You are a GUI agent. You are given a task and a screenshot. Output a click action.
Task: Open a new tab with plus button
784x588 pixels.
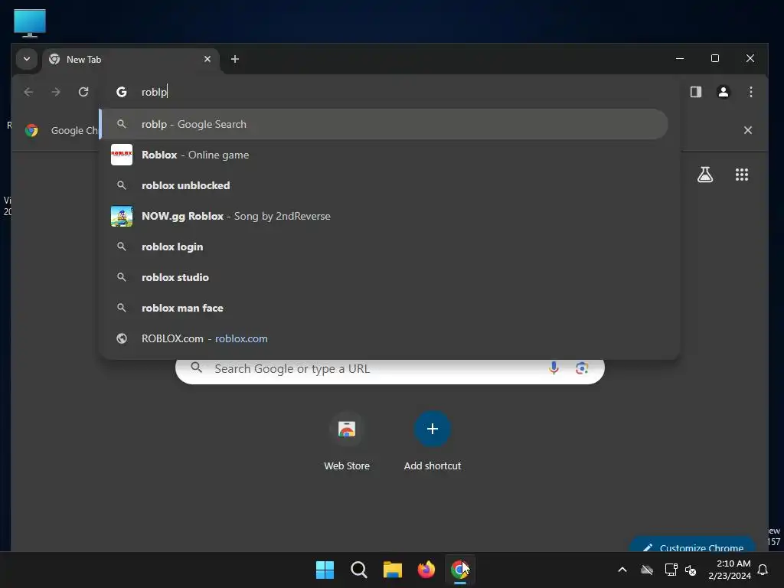pyautogui.click(x=234, y=59)
